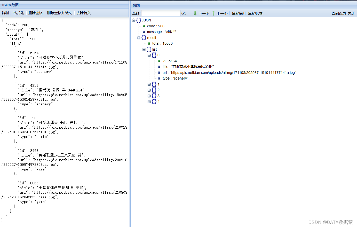The height and width of the screenshot is (227, 357).
Task: Expand tree node 4 with its plus box
Action: coord(149,102)
